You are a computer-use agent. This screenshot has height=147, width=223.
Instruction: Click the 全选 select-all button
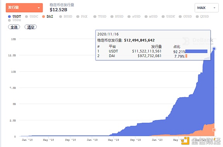tap(14, 27)
